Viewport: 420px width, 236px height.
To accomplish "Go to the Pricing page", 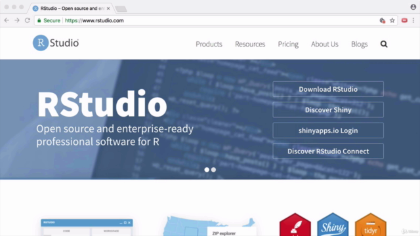I will pos(288,44).
